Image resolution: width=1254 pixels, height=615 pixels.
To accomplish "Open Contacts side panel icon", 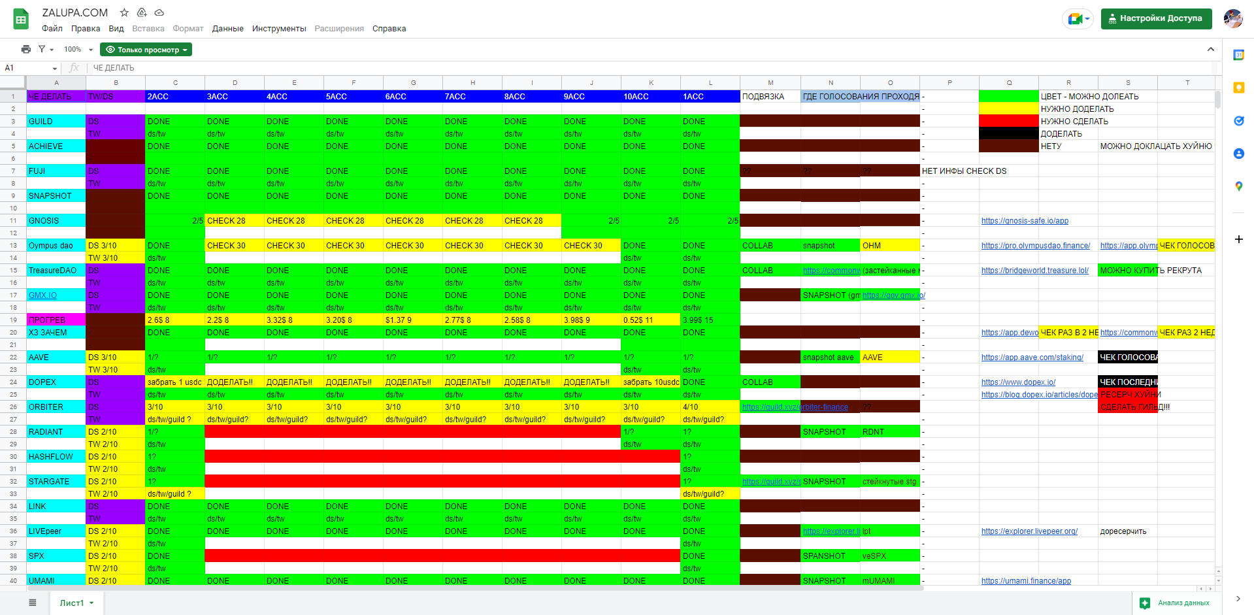I will 1238,154.
